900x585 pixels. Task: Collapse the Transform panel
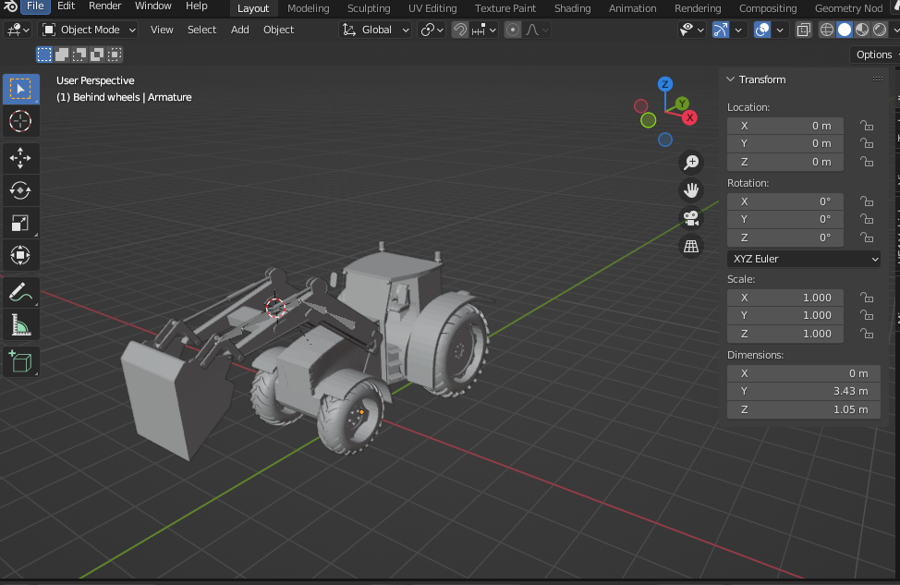coord(730,79)
